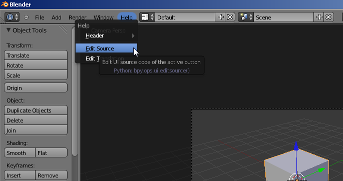Delete the current Scene
The image size is (343, 181).
click(328, 17)
